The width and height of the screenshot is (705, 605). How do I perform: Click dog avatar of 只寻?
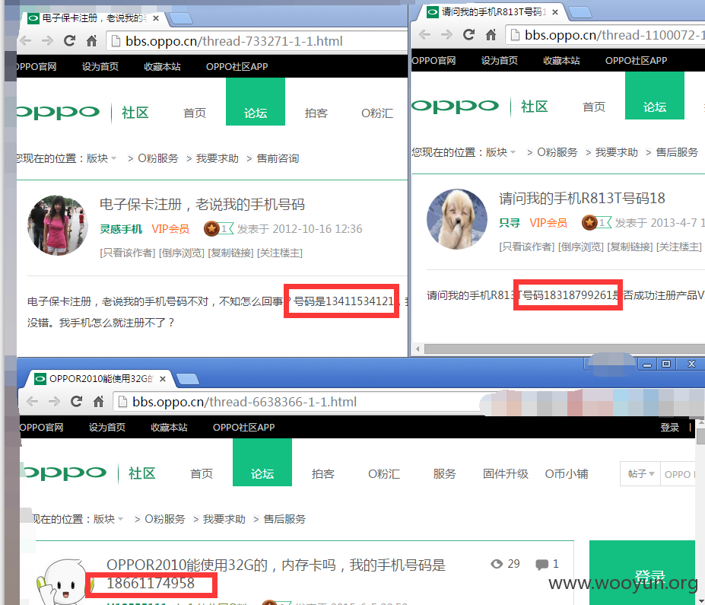click(x=457, y=219)
